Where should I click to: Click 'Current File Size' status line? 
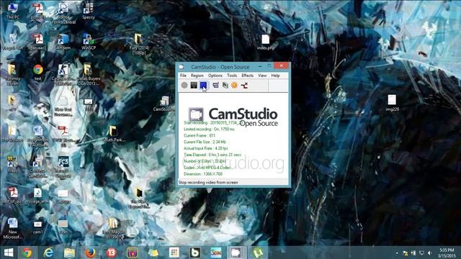click(205, 142)
